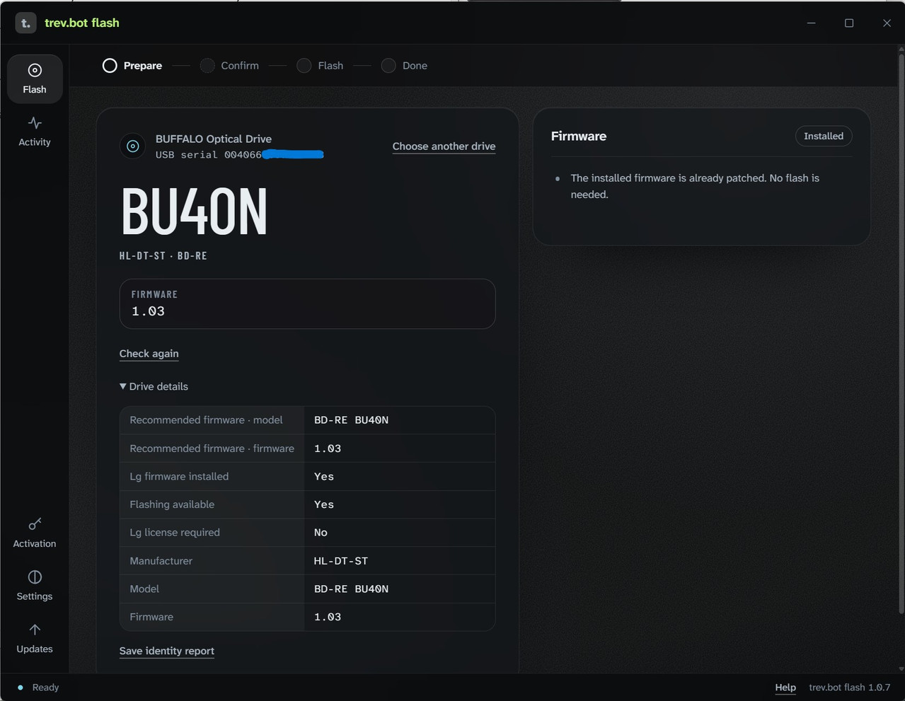The width and height of the screenshot is (905, 701).
Task: Click the vertical scrollbar on the right
Action: click(901, 332)
